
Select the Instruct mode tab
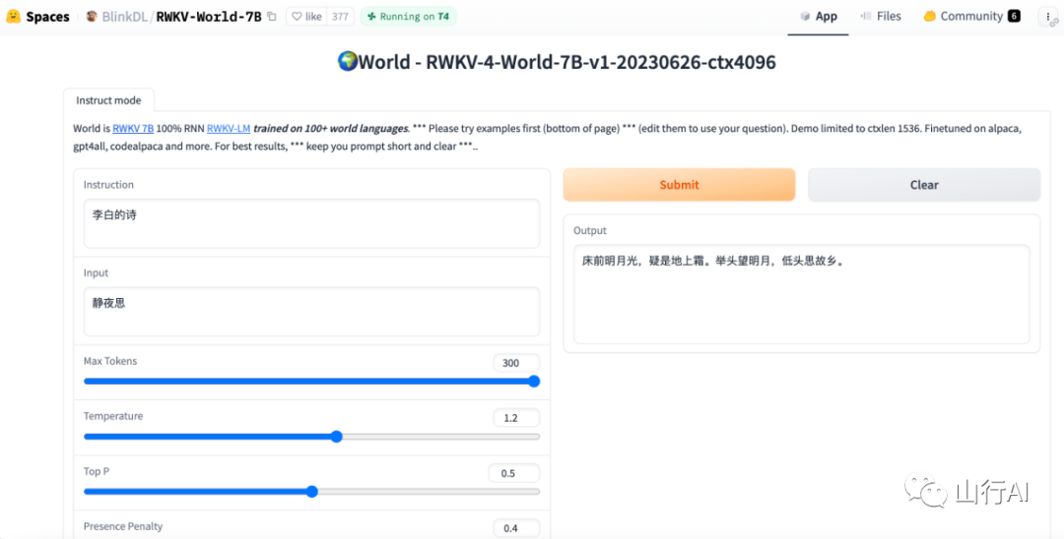(108, 100)
